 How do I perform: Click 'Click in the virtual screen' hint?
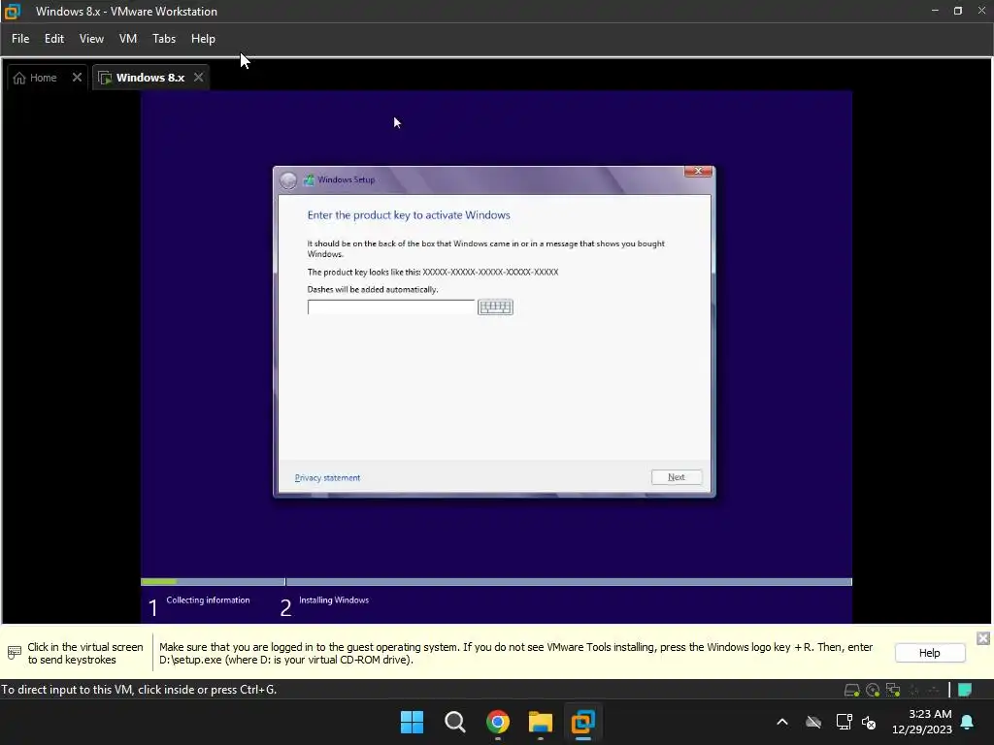(x=85, y=647)
